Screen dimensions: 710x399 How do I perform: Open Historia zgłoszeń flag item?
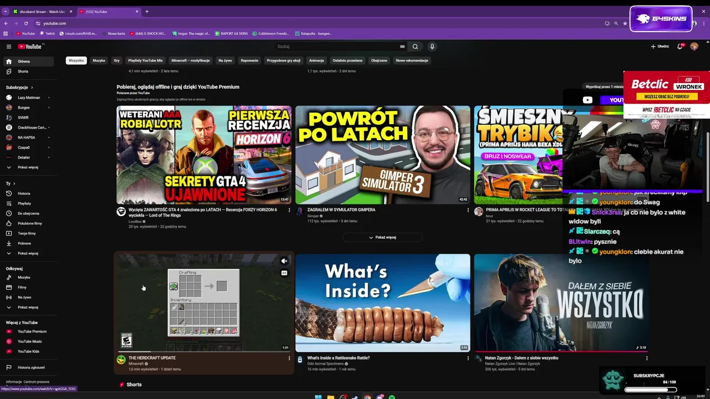coord(29,367)
